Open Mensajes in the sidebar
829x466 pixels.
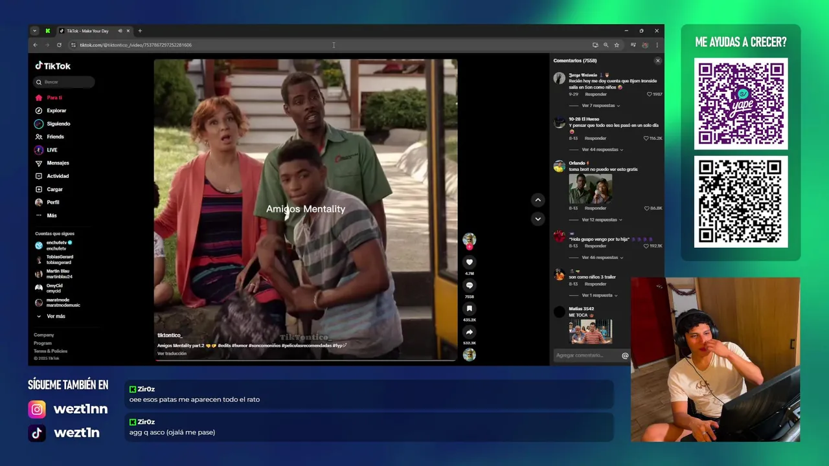52,163
